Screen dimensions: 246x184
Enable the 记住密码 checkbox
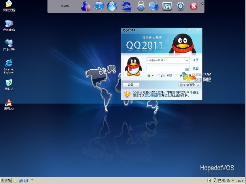[x=158, y=76]
